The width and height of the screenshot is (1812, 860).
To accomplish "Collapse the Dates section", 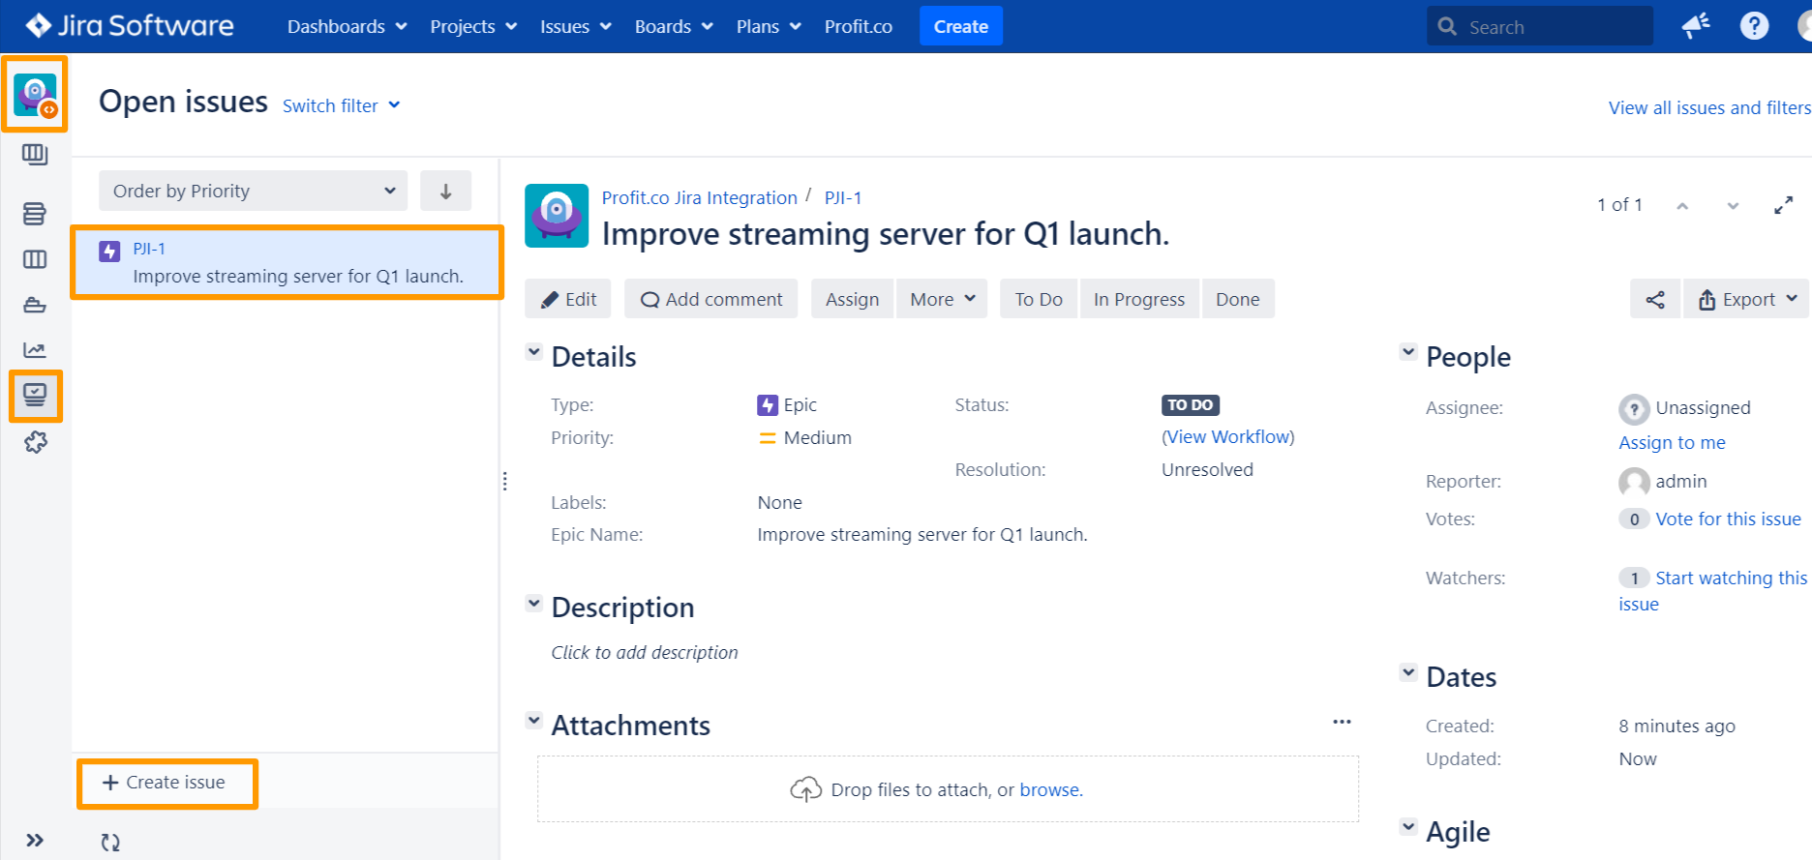I will (1409, 672).
